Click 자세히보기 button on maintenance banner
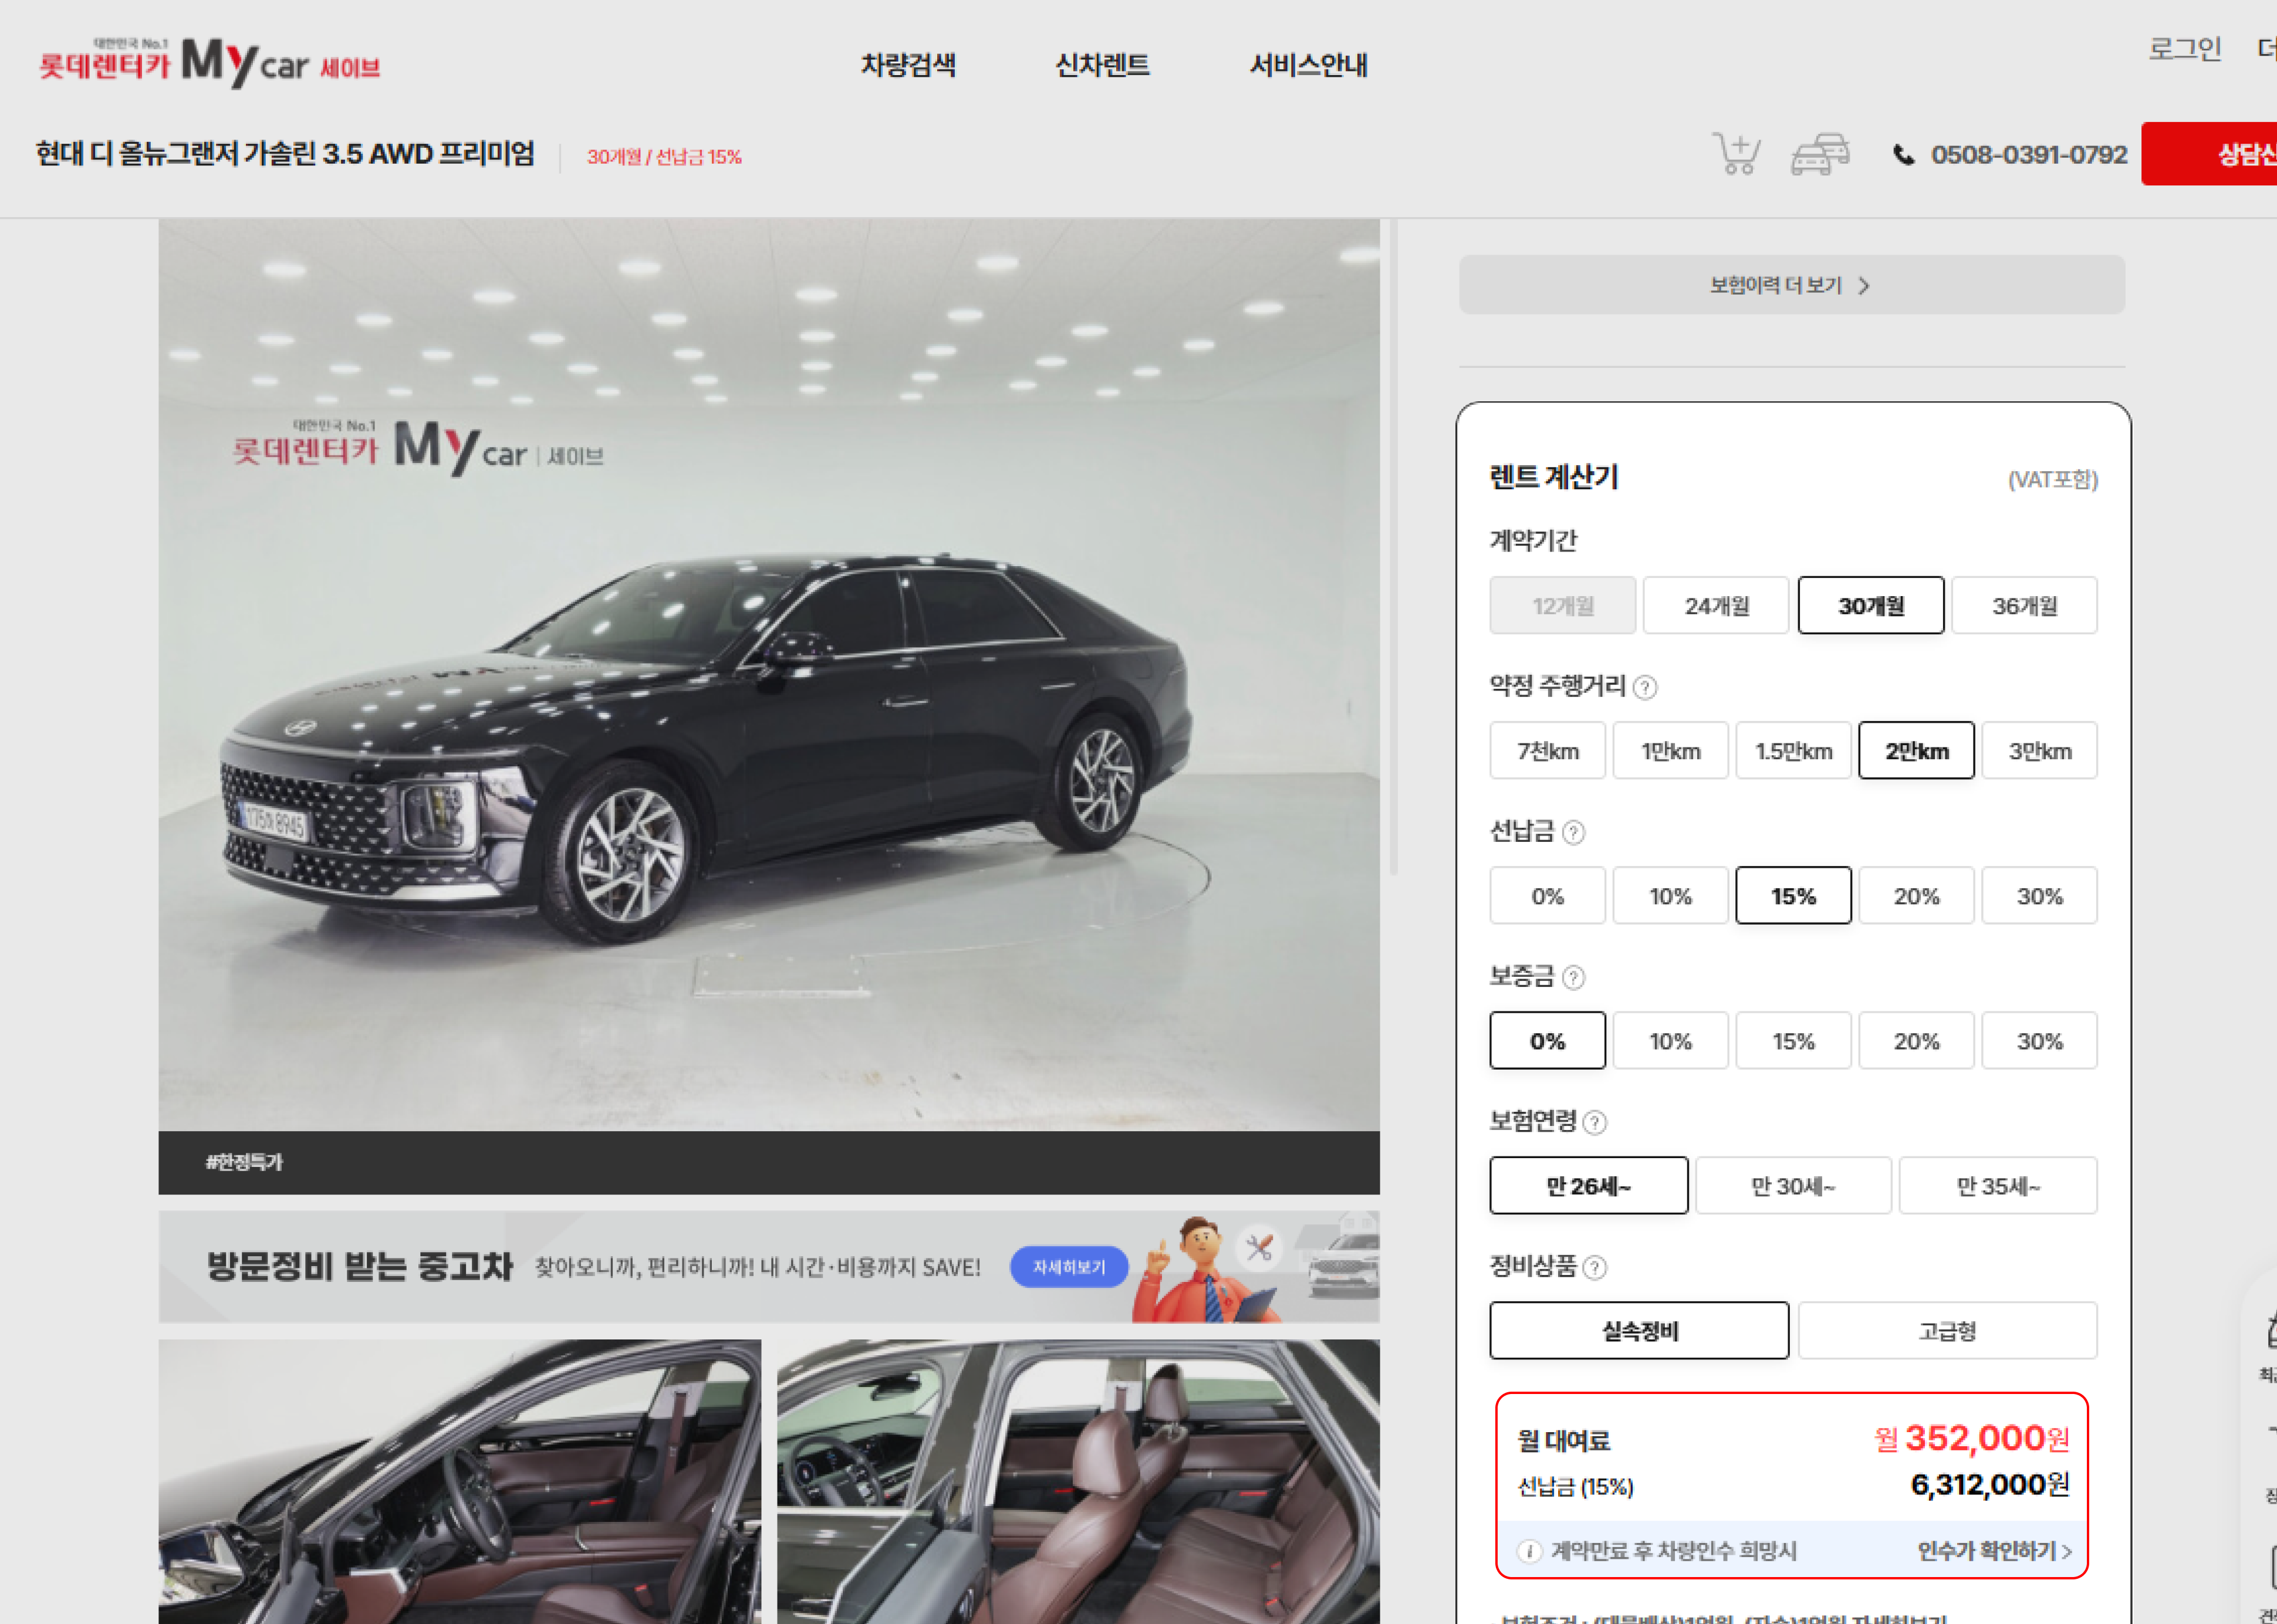Image resolution: width=2277 pixels, height=1624 pixels. coord(1069,1266)
